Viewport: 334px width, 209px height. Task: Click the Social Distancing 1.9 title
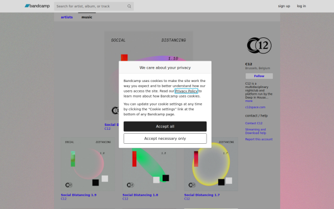(x=78, y=195)
